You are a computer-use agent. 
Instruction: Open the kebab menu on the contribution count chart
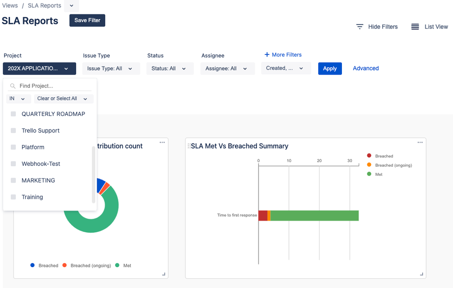(162, 142)
